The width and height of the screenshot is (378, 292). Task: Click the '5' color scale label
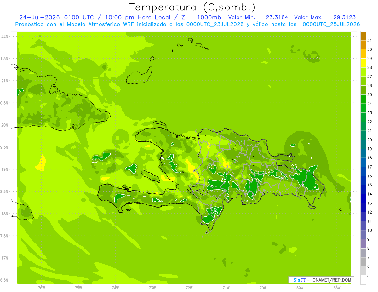[x=368, y=275]
